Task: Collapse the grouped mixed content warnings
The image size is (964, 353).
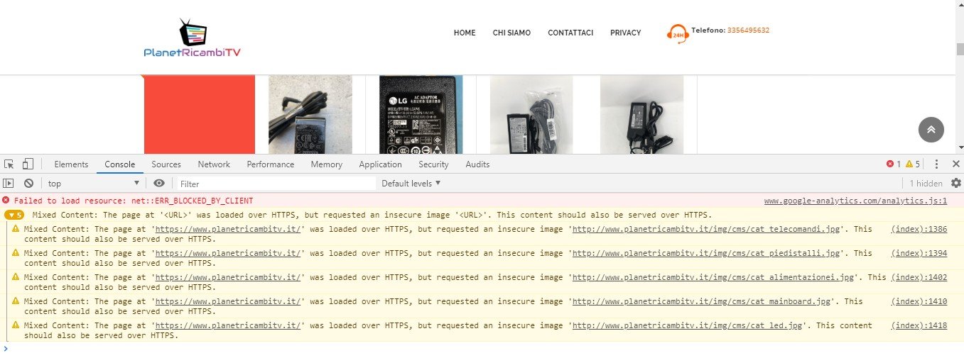Action: pyautogui.click(x=14, y=215)
